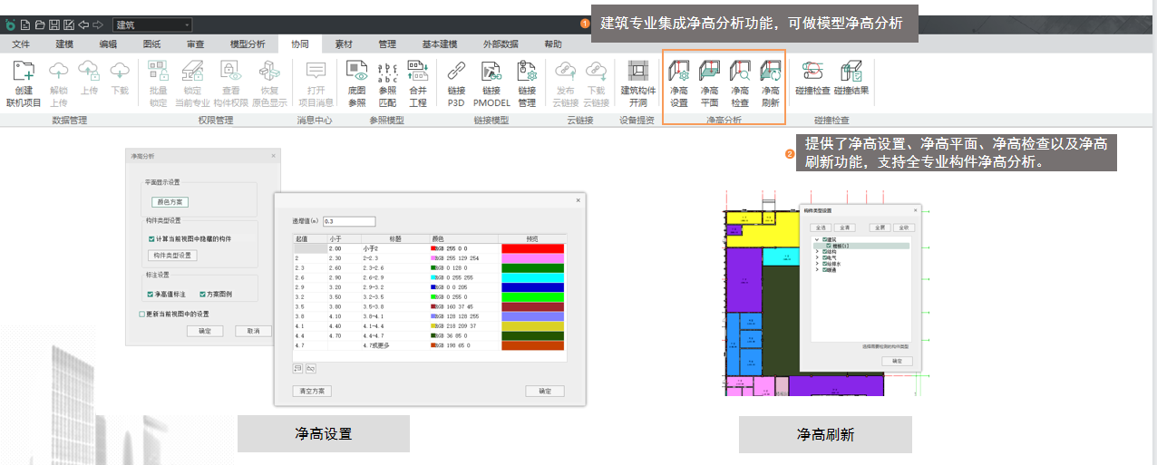Expand the 结构 tree node
The height and width of the screenshot is (465, 1157).
click(817, 252)
